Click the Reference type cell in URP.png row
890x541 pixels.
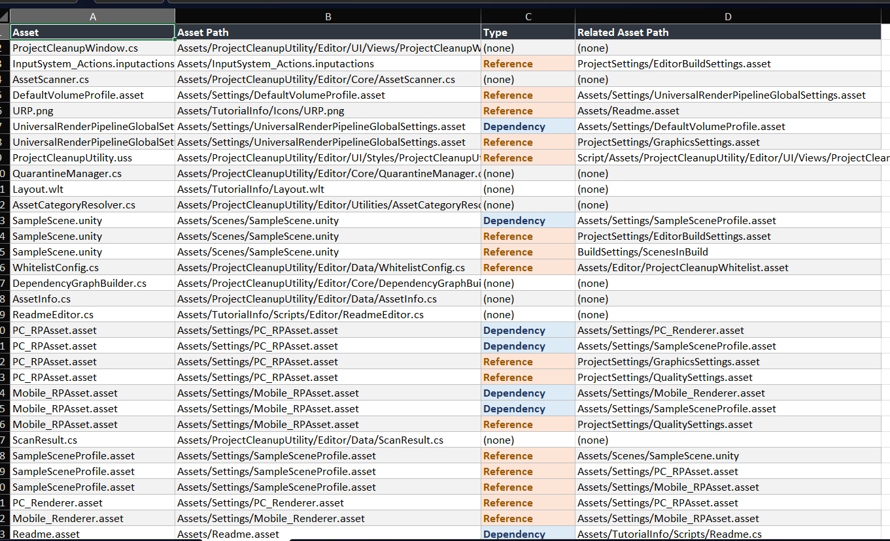528,110
